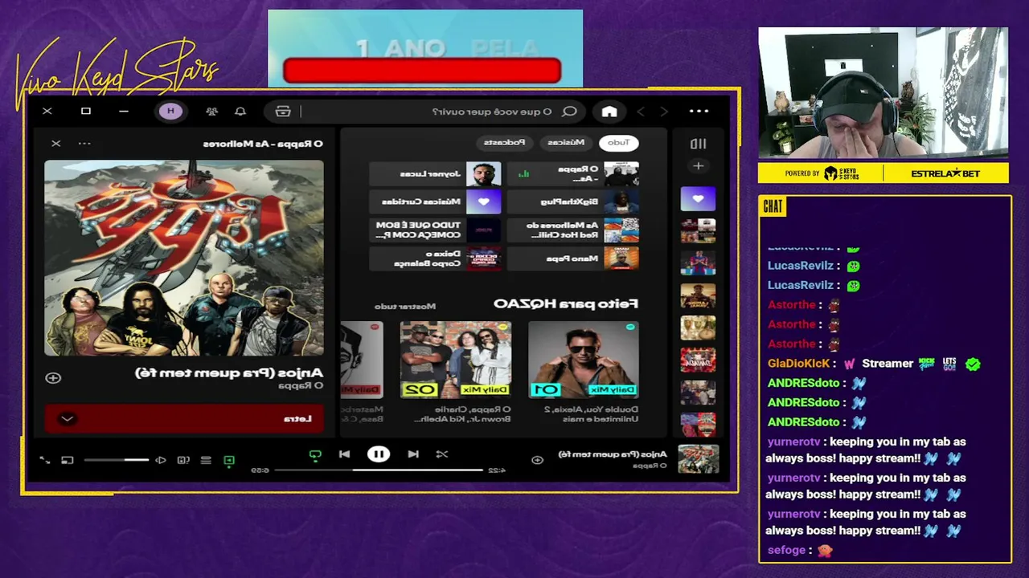Open the 'Músicas Curtidas' shortcut card
The width and height of the screenshot is (1029, 578).
coord(435,201)
